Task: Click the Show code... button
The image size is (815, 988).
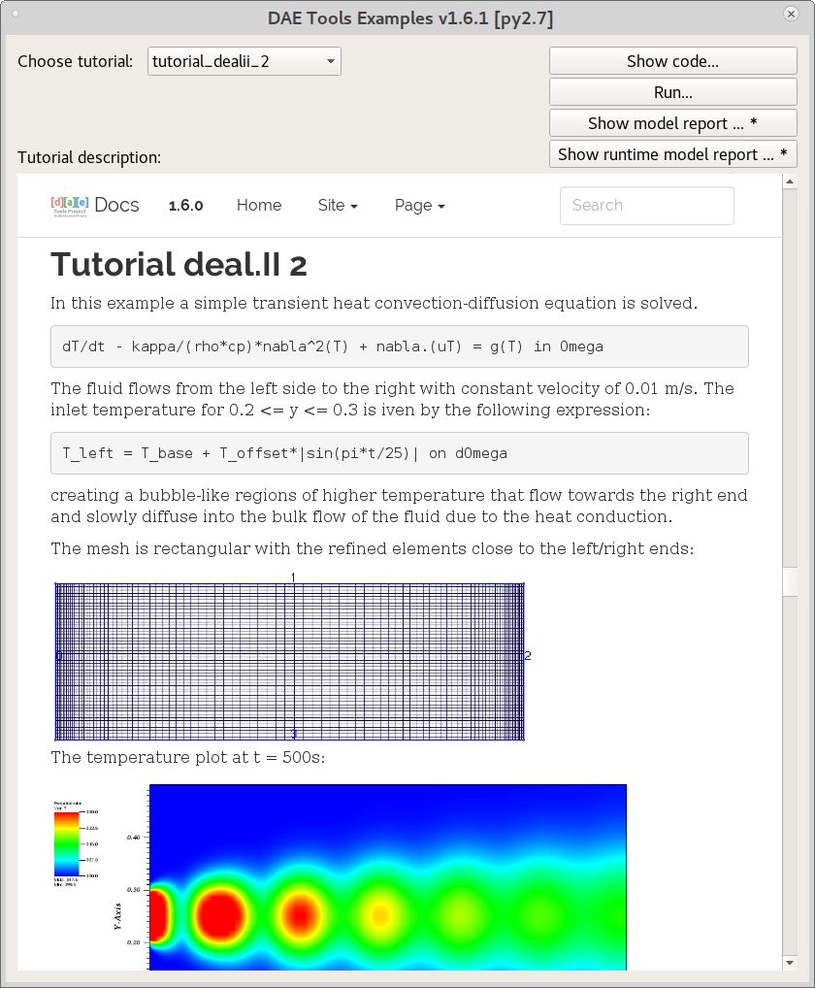Action: (672, 60)
